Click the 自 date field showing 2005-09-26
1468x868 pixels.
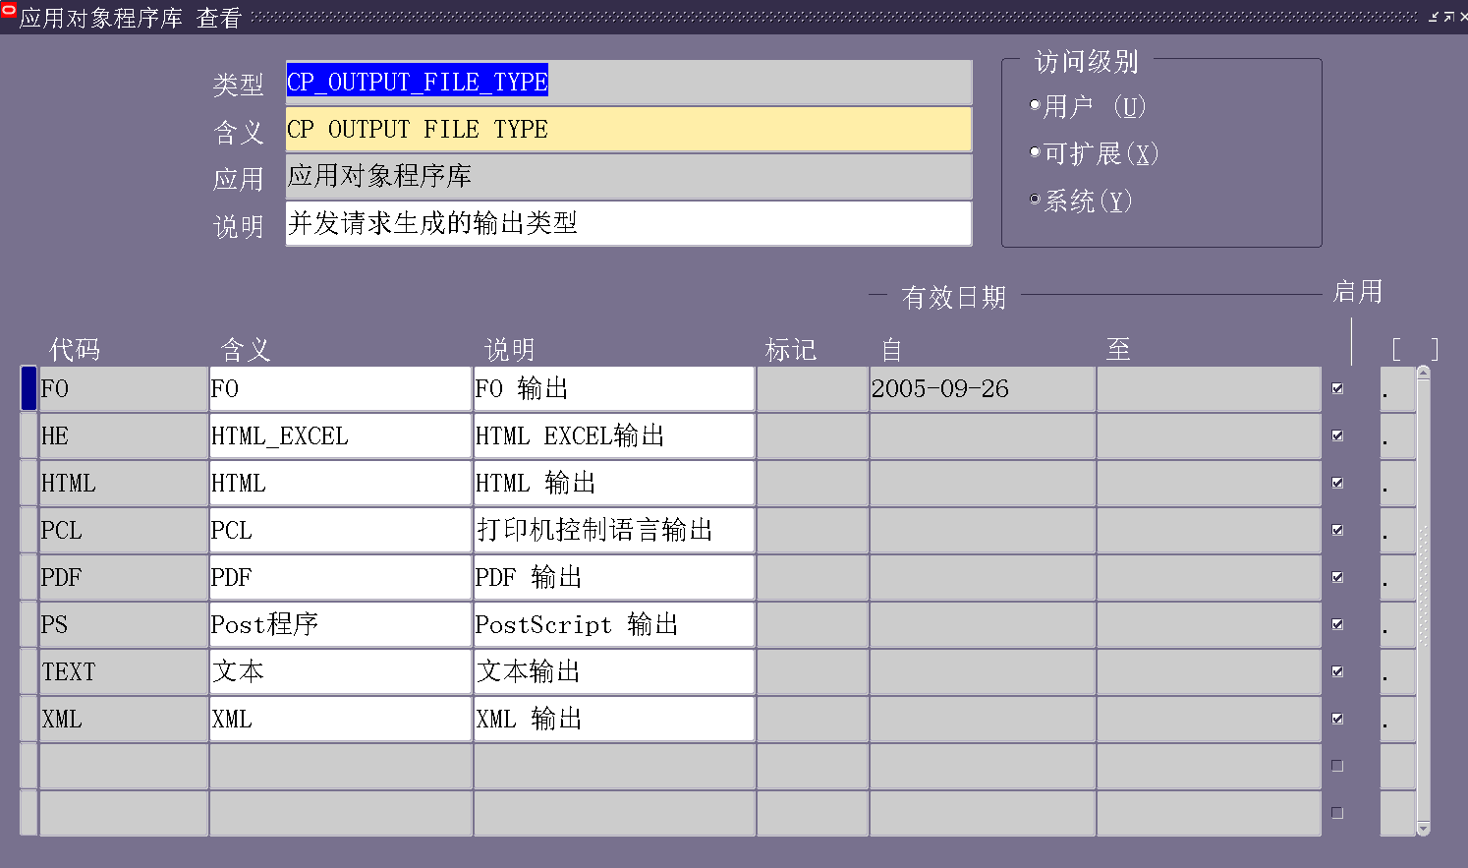click(981, 389)
